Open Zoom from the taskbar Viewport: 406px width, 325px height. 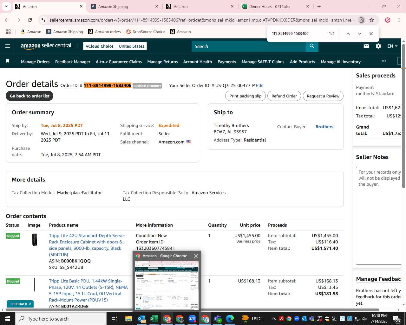tap(192, 319)
